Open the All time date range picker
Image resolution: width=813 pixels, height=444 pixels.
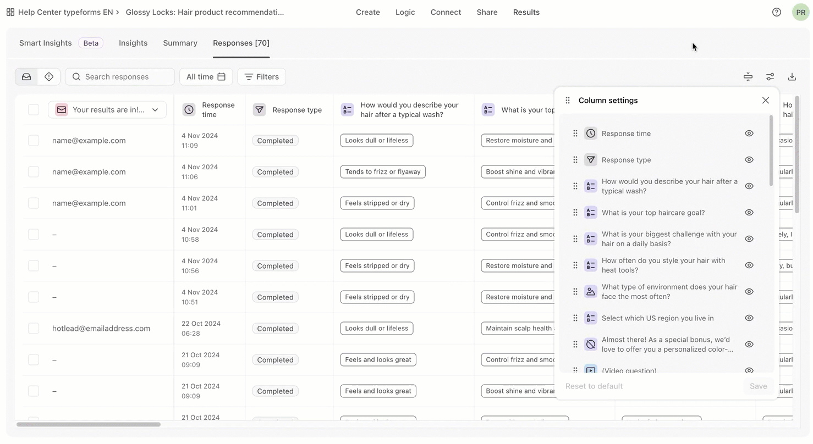tap(206, 77)
